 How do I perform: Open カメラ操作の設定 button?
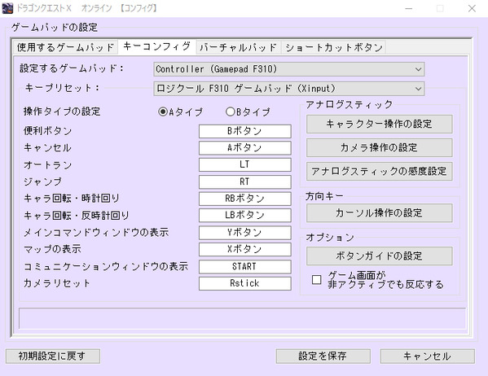[x=380, y=147]
